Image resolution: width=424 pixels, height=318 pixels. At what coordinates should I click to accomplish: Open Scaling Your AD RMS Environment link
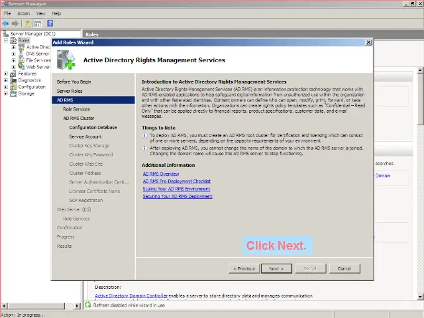[x=176, y=189]
